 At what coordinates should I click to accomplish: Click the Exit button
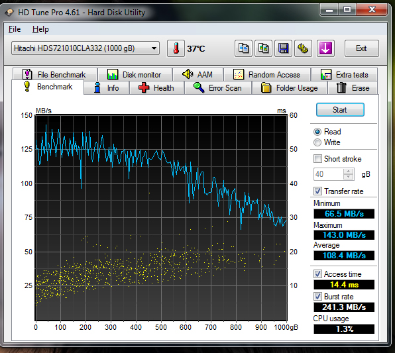pos(361,48)
